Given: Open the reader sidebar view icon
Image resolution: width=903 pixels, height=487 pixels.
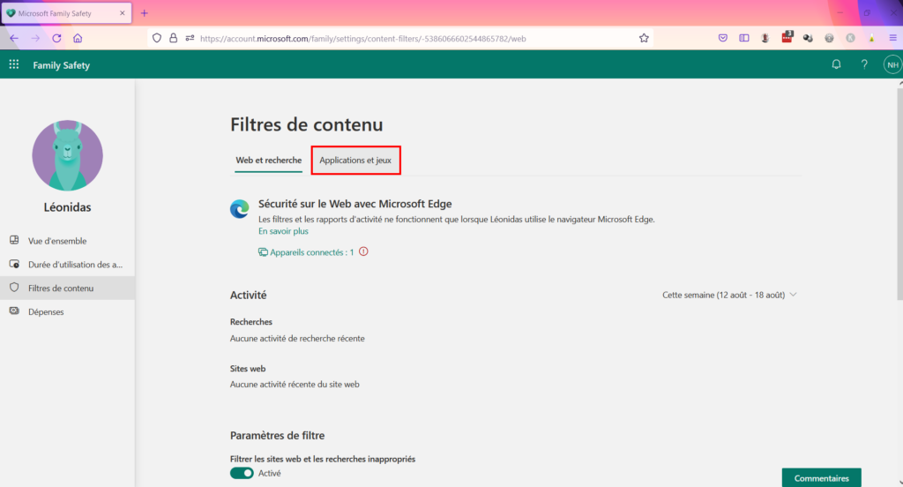Looking at the screenshot, I should (x=744, y=38).
